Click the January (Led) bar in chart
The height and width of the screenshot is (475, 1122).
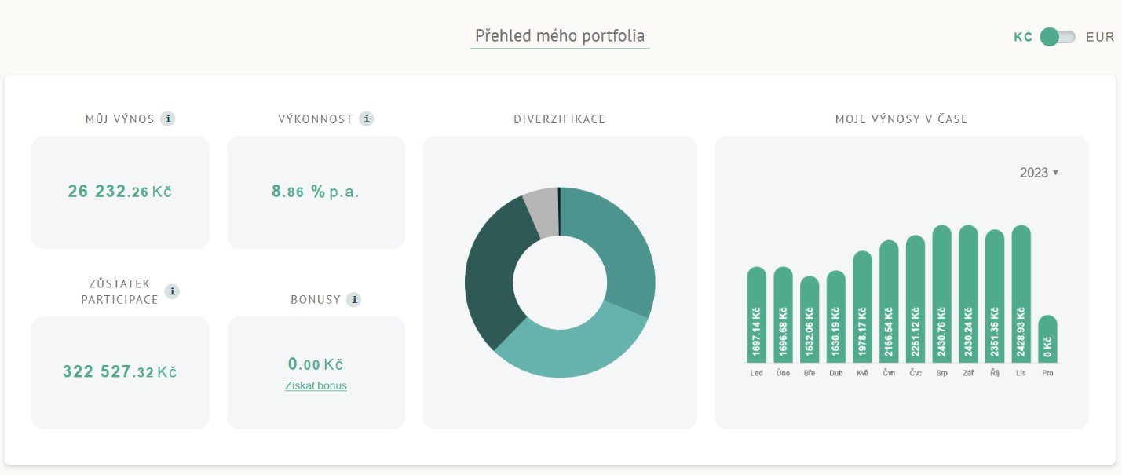[756, 314]
